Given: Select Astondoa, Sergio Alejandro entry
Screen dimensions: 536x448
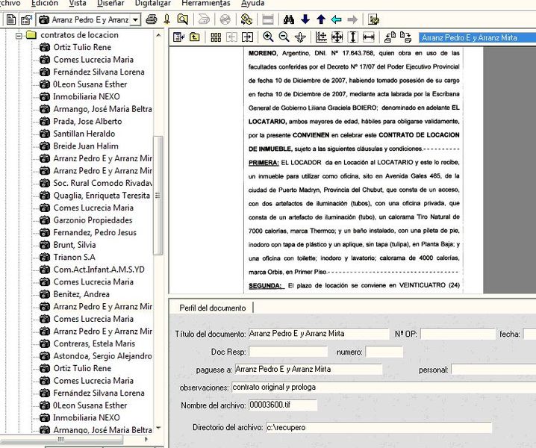Looking at the screenshot, I should pyautogui.click(x=102, y=356).
